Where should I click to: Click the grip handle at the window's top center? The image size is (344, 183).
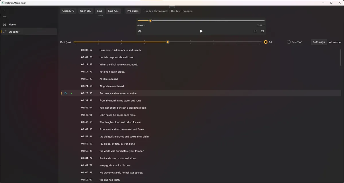point(172,7)
